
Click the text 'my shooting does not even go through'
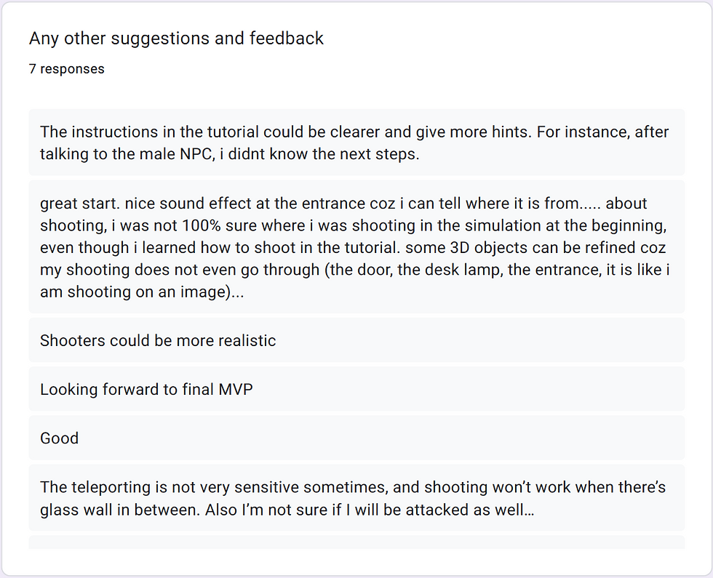180,270
